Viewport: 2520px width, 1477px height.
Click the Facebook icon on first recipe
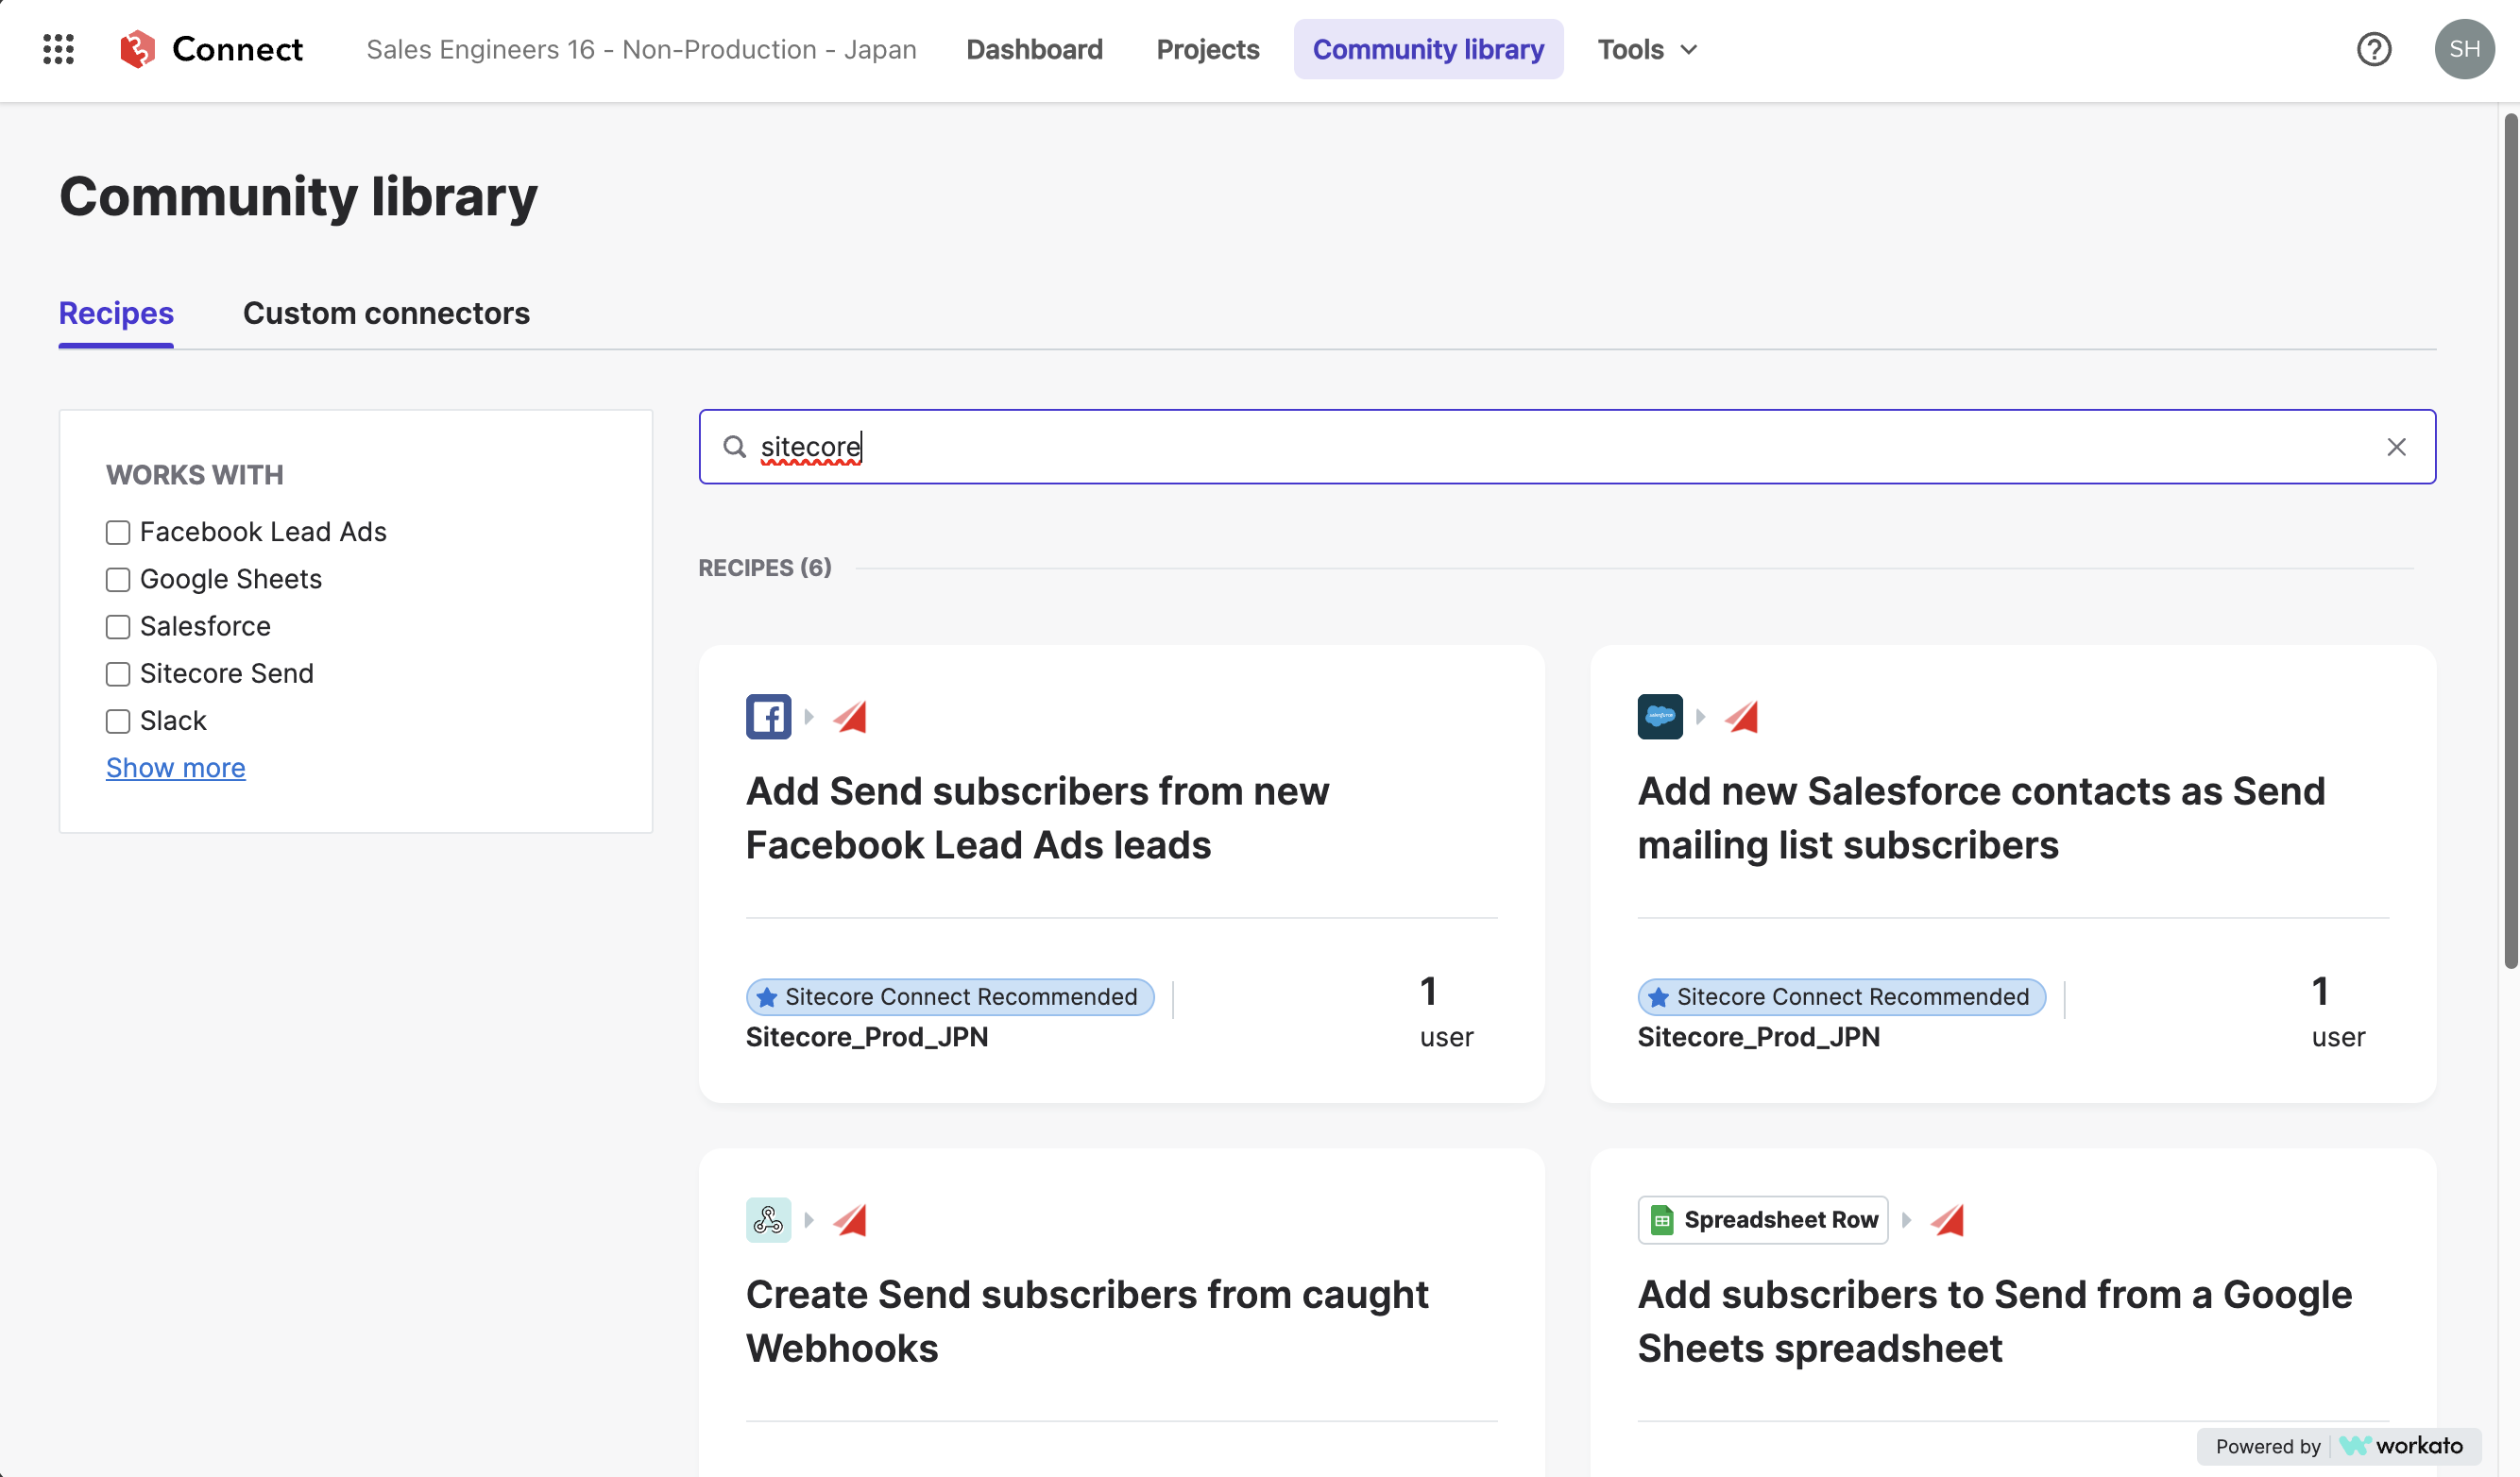(x=768, y=716)
